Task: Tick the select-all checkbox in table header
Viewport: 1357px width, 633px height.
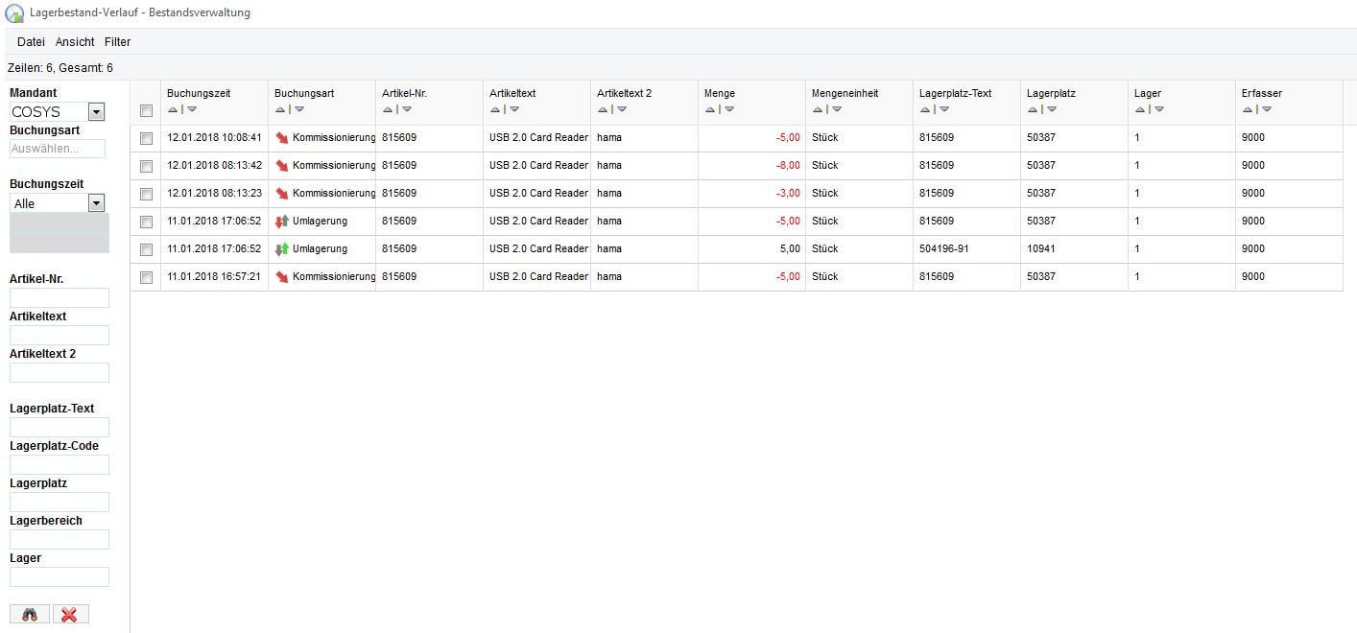Action: 146,110
